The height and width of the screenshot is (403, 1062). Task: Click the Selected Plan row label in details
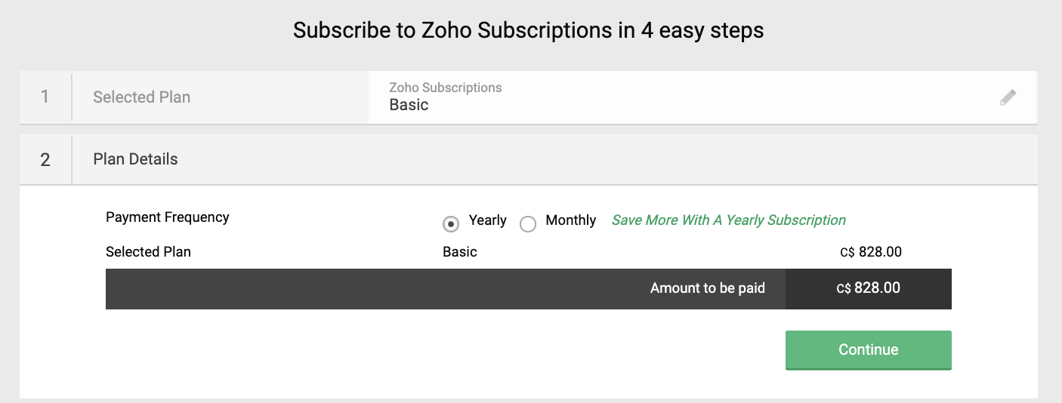tap(148, 252)
